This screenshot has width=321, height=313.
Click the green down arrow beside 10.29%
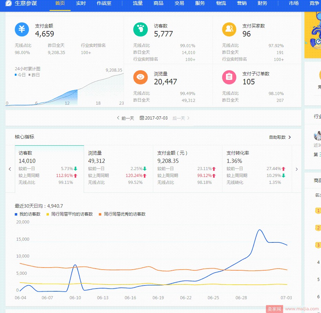pyautogui.click(x=283, y=176)
